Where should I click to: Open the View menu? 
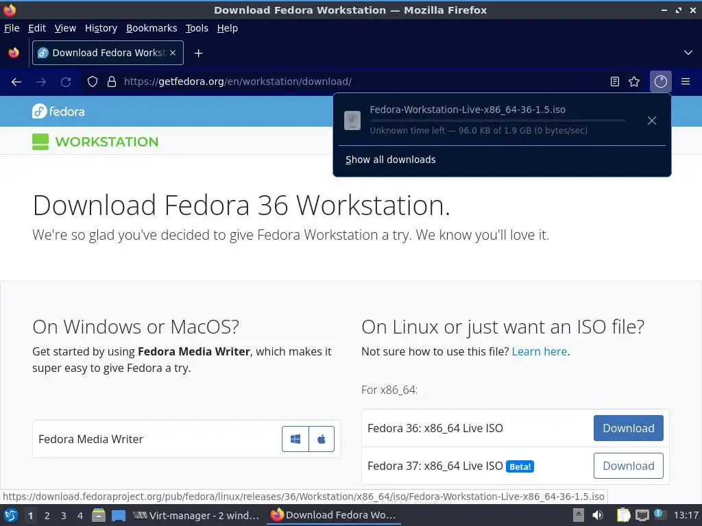coord(65,28)
